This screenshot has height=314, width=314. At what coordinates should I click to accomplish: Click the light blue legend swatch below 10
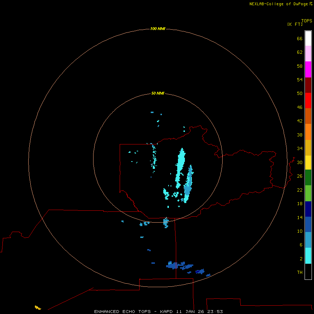pyautogui.click(x=308, y=240)
